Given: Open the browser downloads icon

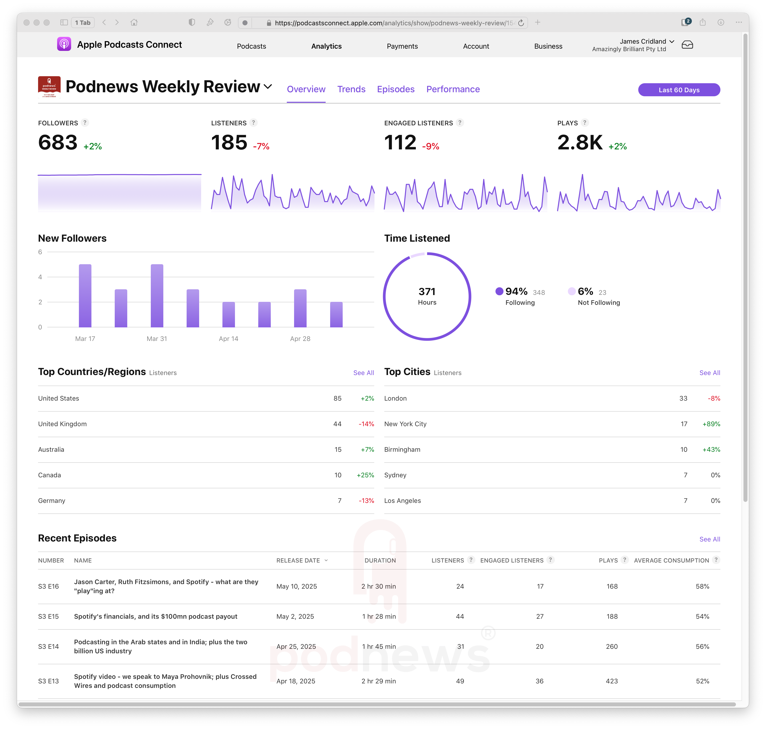Looking at the screenshot, I should pyautogui.click(x=721, y=23).
